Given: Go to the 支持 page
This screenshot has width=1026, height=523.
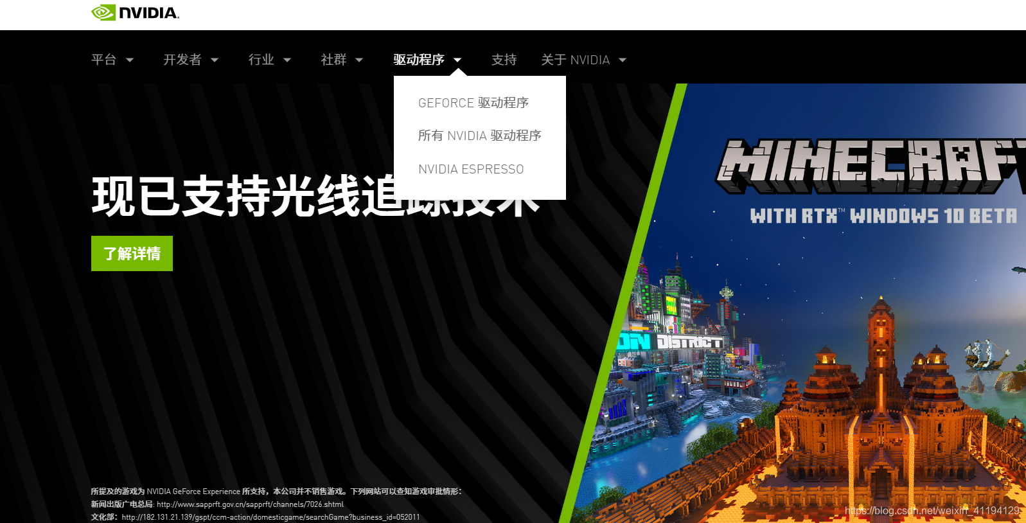Looking at the screenshot, I should point(504,60).
